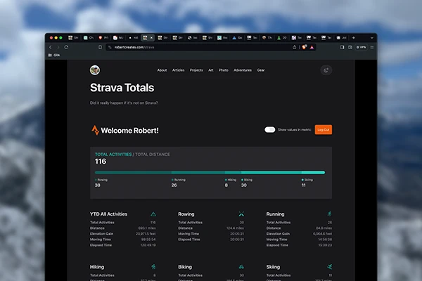This screenshot has height=281, width=422.
Task: Open the Photo nav link
Action: [x=224, y=70]
